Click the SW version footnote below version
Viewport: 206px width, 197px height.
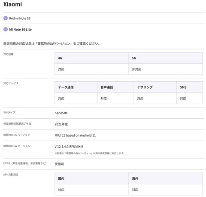click(x=90, y=153)
